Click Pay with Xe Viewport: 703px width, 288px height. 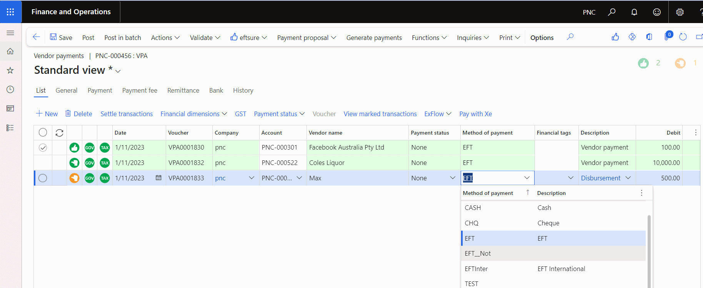coord(475,114)
